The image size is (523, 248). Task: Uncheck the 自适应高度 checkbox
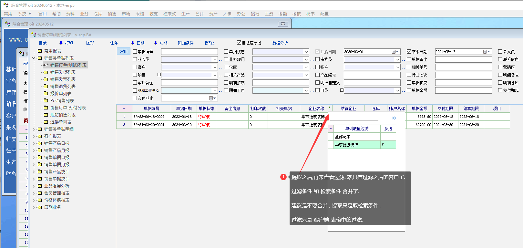click(239, 43)
